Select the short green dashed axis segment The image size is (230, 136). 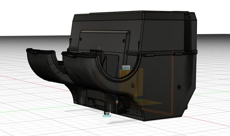click(x=141, y=99)
